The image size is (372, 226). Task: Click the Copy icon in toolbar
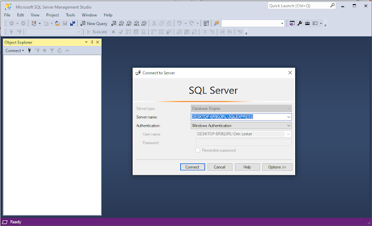tap(162, 23)
